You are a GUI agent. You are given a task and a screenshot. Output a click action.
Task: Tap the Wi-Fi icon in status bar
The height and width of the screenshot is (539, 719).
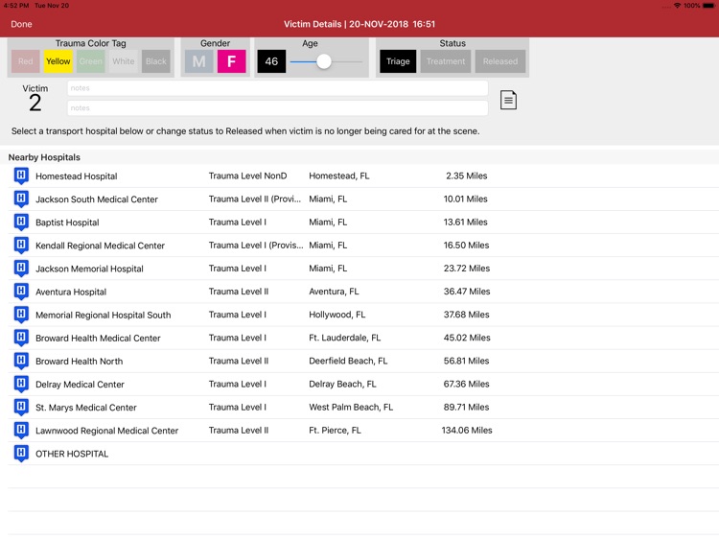[x=677, y=6]
